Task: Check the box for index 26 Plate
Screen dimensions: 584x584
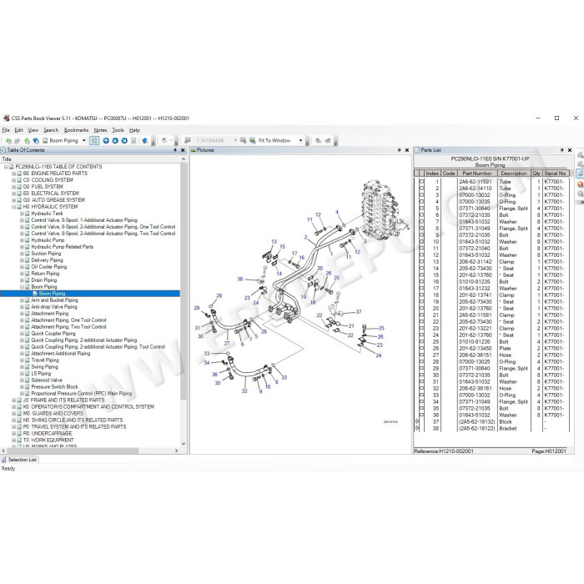Action: 421,349
